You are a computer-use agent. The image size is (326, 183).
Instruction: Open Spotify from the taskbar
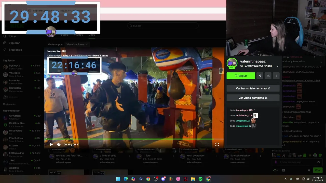coord(200,179)
